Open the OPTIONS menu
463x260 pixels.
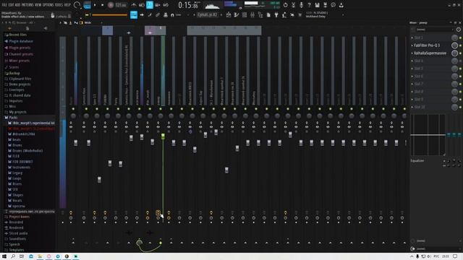coord(48,5)
